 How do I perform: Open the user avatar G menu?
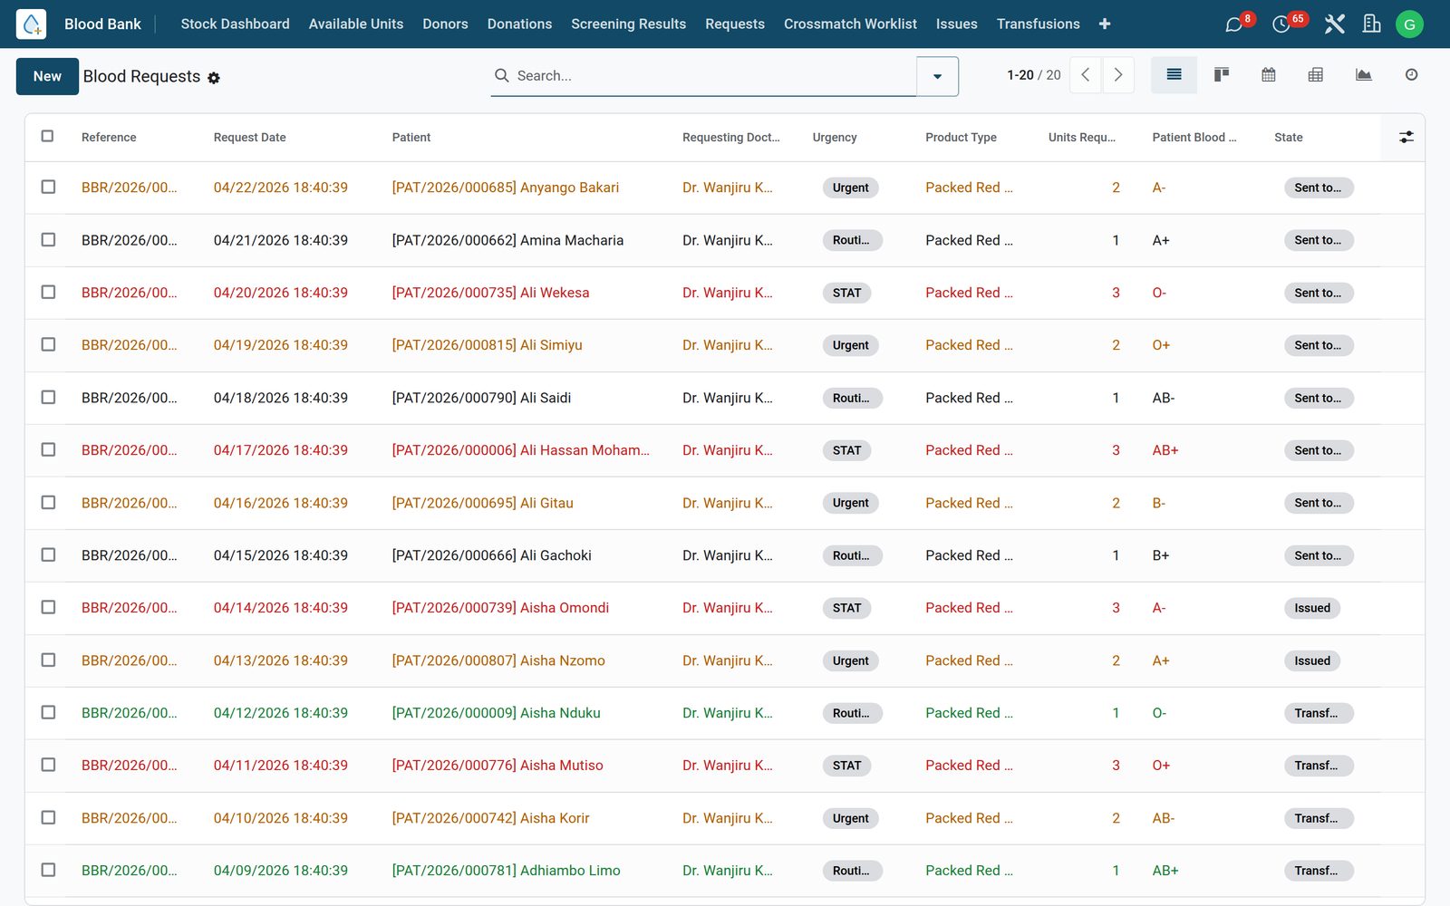point(1409,24)
